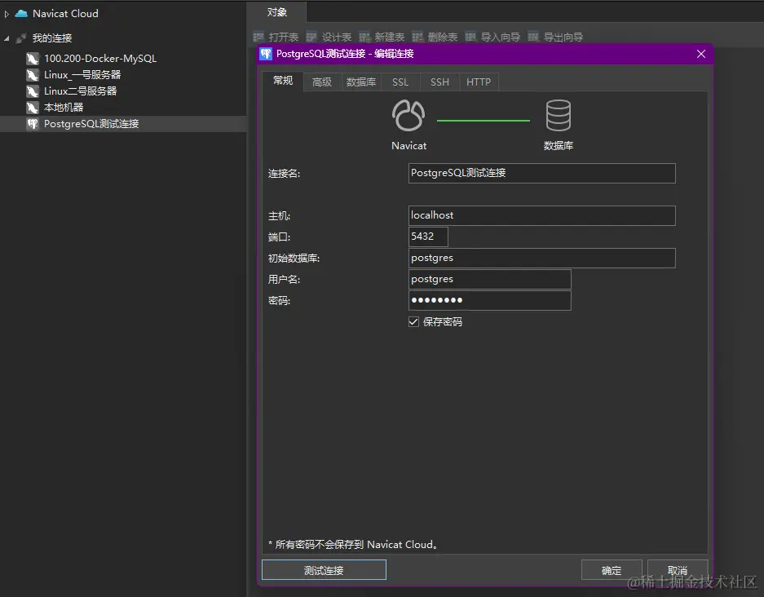Image resolution: width=764 pixels, height=597 pixels.
Task: Click the 连接名 input field
Action: click(x=542, y=174)
